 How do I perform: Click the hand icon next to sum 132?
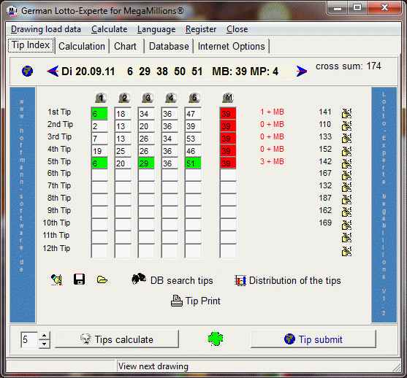point(346,187)
